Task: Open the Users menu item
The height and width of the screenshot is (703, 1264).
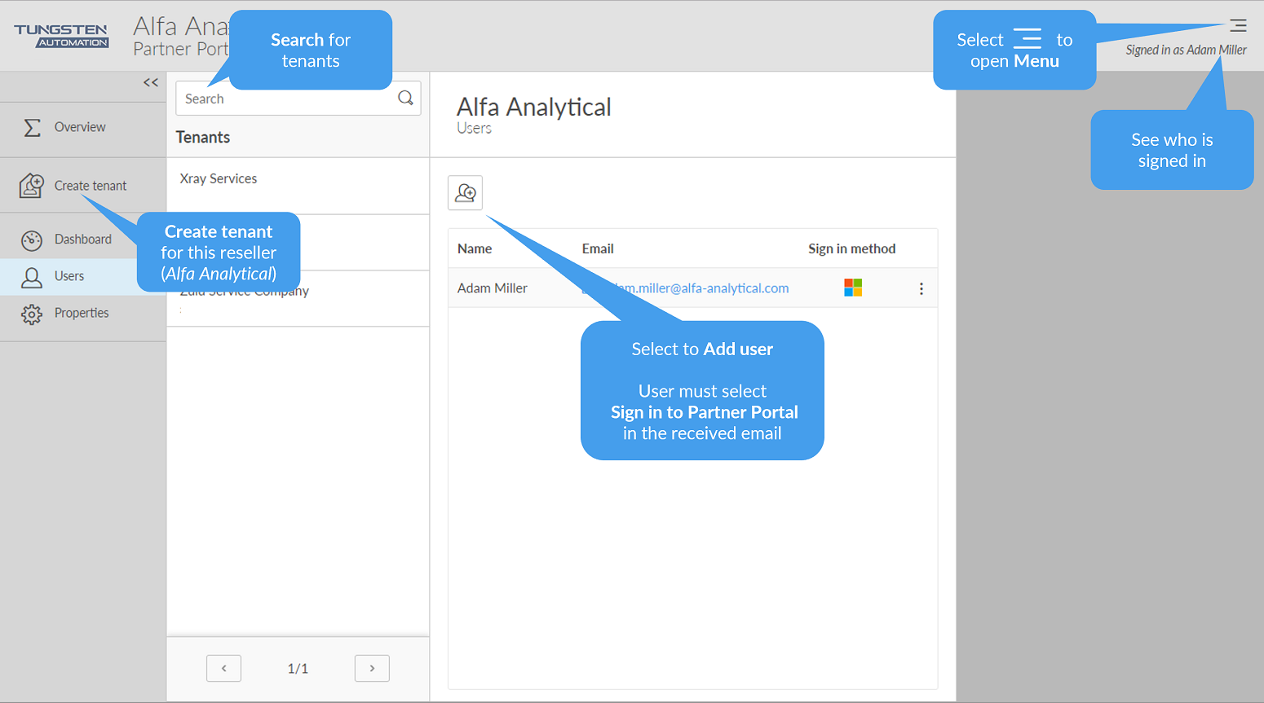Action: pos(69,276)
